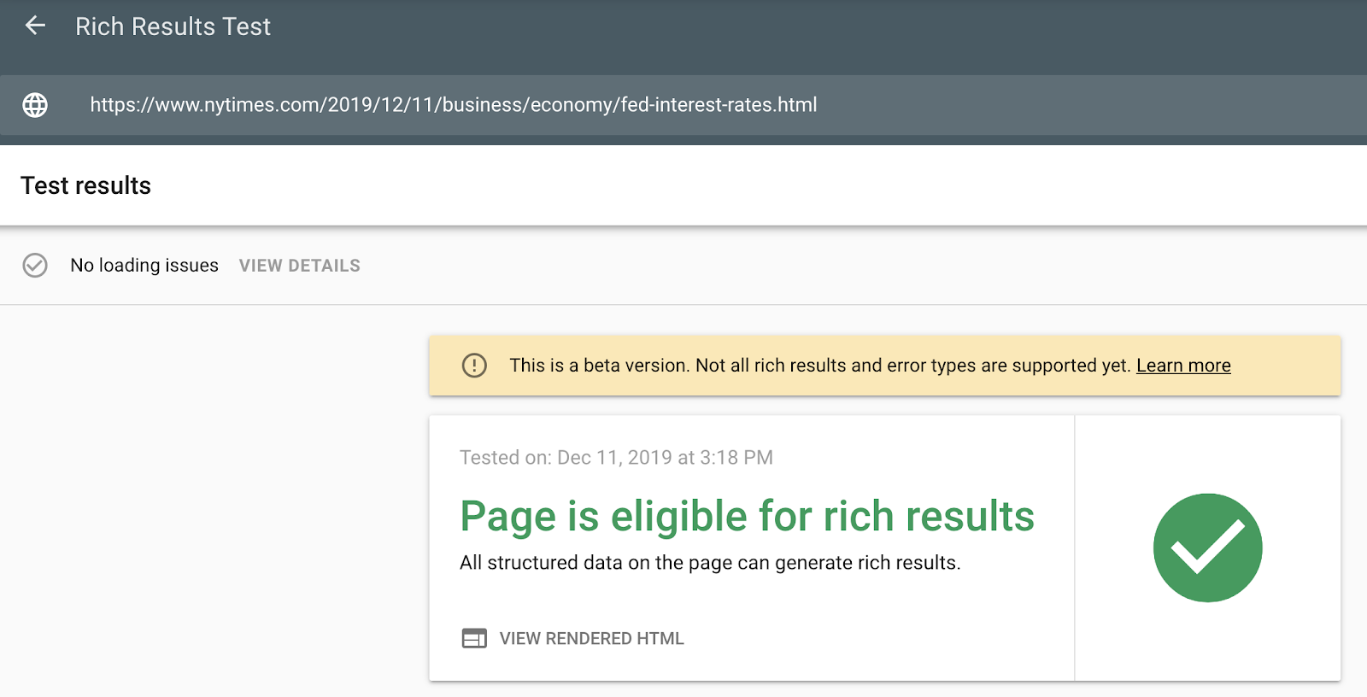Click the All structured data description
1367x697 pixels.
[710, 563]
